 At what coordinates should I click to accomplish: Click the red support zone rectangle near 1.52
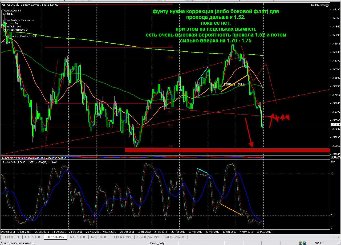(227, 150)
